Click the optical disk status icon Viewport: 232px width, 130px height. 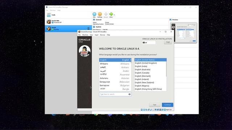(144, 110)
